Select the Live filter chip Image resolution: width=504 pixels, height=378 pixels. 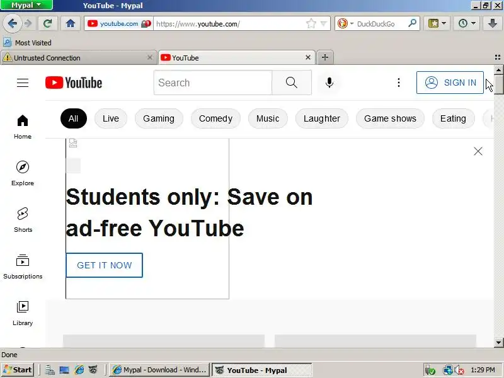tap(111, 118)
